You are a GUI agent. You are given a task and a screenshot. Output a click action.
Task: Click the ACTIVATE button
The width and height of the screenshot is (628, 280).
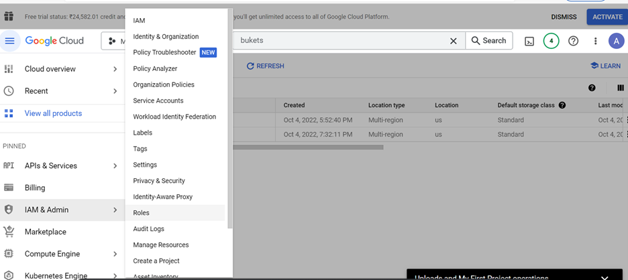[607, 17]
